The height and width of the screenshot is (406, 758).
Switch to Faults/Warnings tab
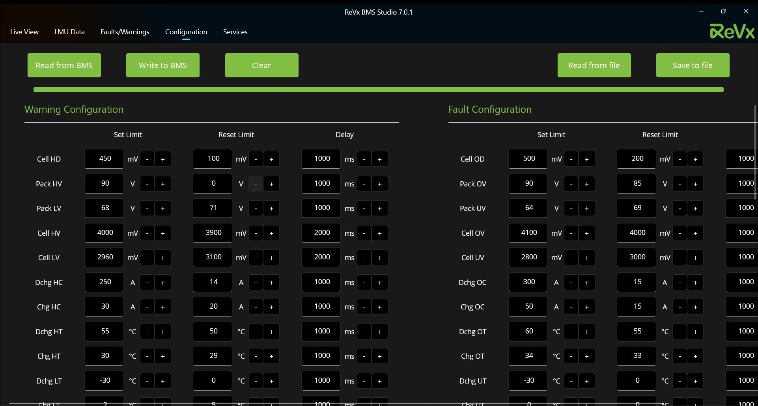point(125,32)
